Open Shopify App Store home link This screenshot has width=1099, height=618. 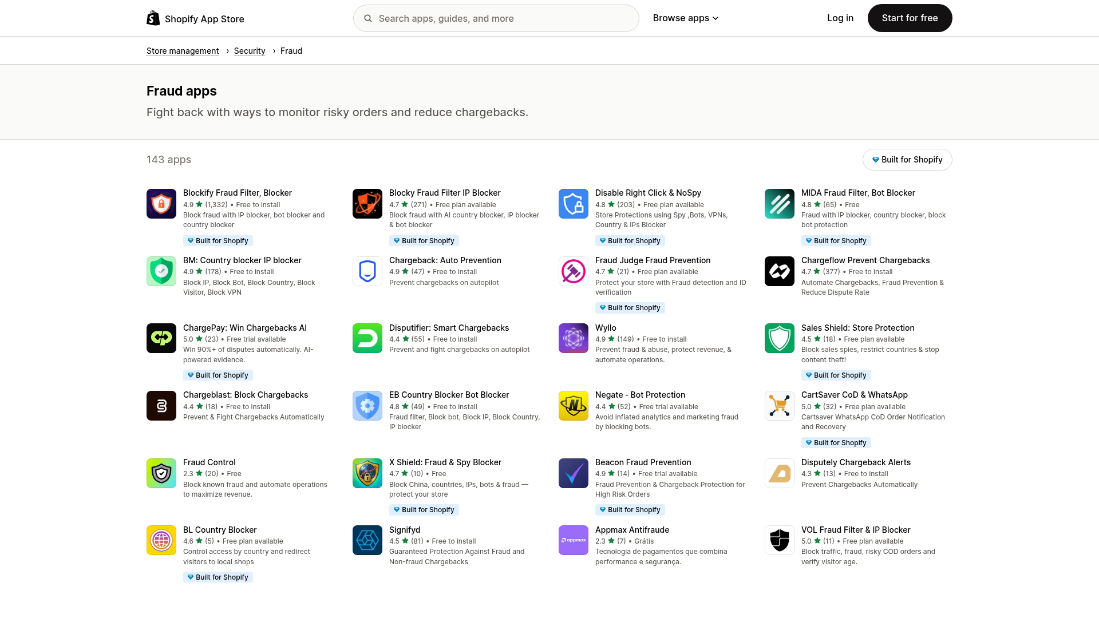pyautogui.click(x=195, y=19)
